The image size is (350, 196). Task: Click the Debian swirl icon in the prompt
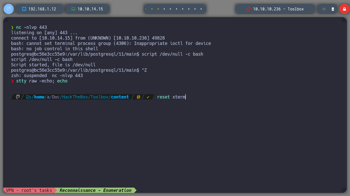coord(18,97)
